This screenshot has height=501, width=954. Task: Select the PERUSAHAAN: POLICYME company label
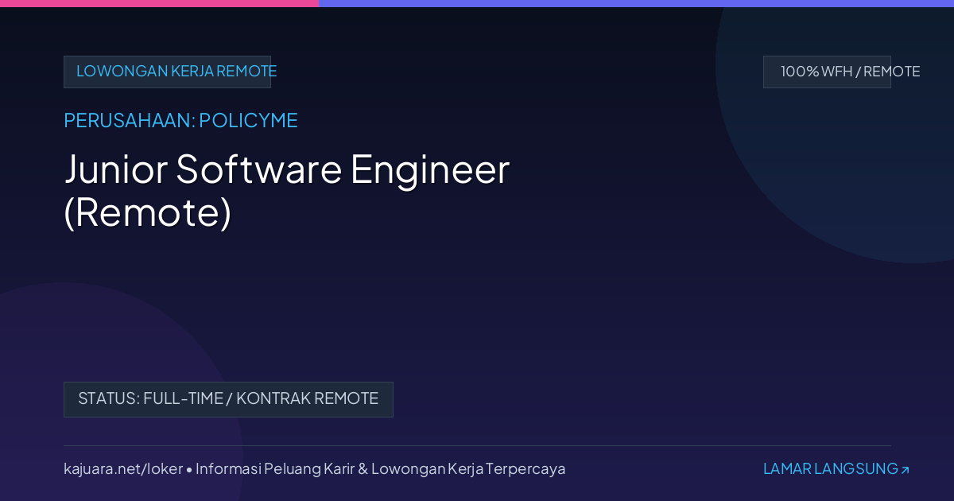(180, 121)
